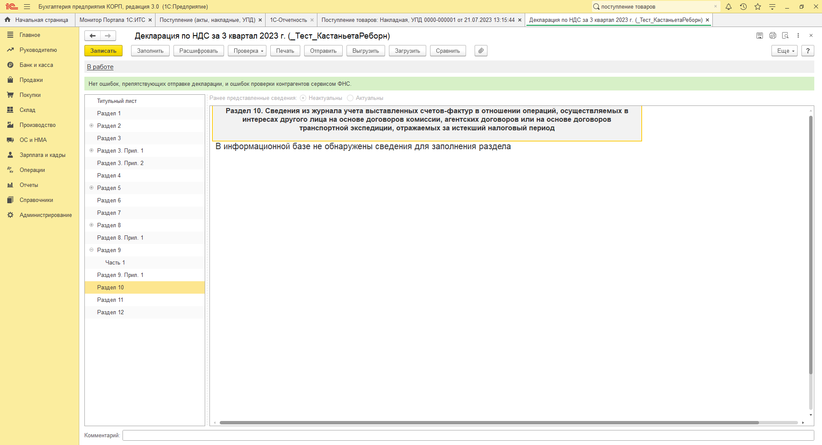Open the ОС и НМА section

coord(39,140)
